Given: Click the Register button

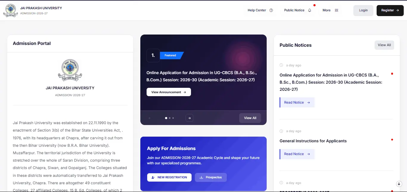Looking at the screenshot, I should click(390, 10).
